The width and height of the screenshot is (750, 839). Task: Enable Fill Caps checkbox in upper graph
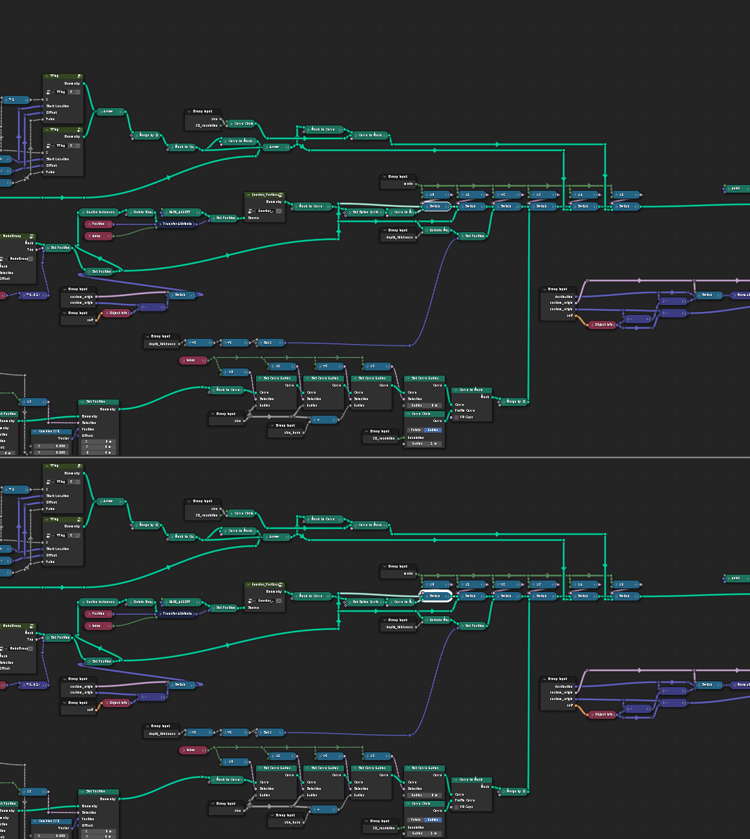coord(456,417)
